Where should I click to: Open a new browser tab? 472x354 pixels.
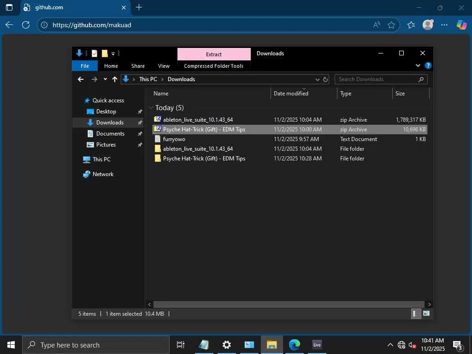(139, 7)
